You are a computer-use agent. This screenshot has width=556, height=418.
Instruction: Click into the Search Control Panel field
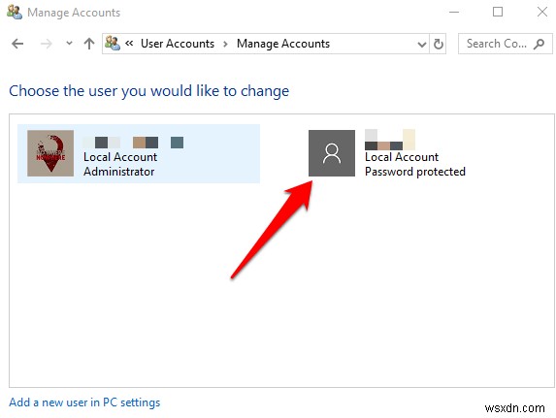click(505, 44)
